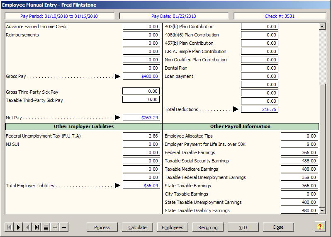Open the record list view icon
The image size is (331, 237).
46,227
